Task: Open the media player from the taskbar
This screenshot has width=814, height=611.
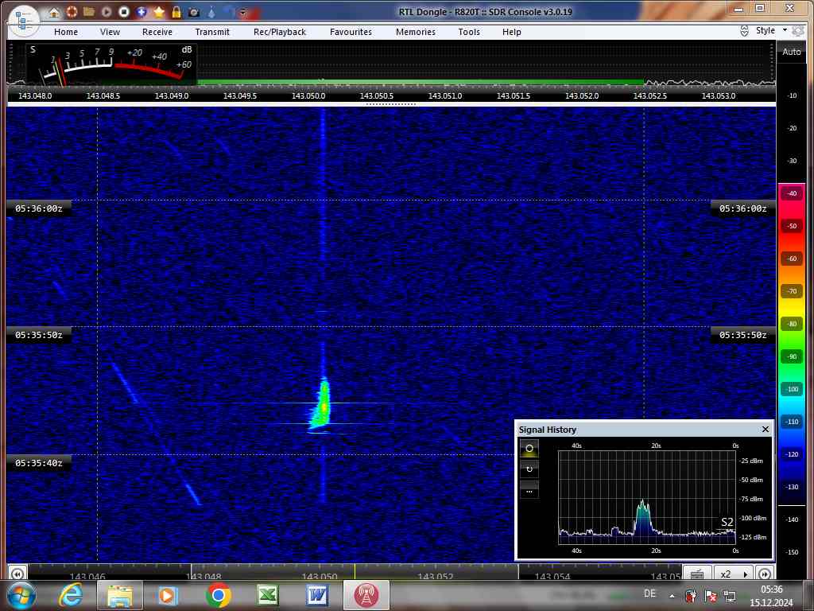Action: pyautogui.click(x=168, y=595)
